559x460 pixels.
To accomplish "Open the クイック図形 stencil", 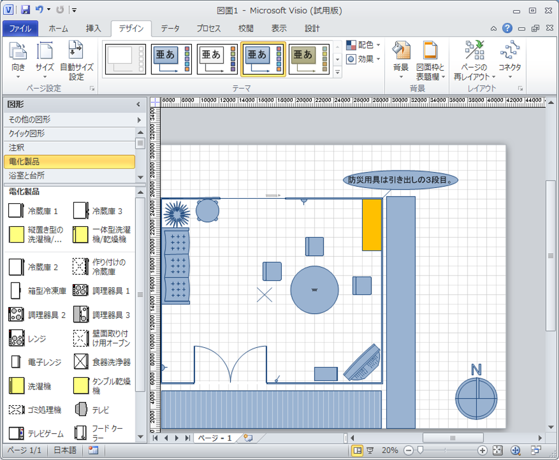I will pyautogui.click(x=70, y=134).
